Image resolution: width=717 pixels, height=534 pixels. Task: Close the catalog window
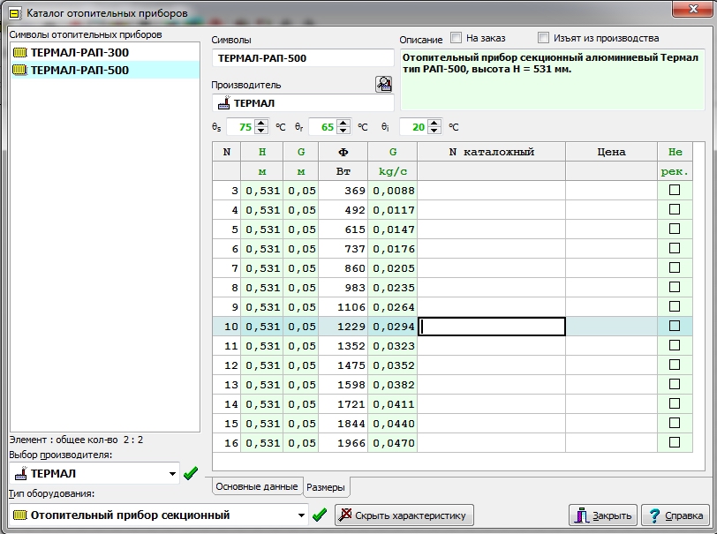coord(693,9)
